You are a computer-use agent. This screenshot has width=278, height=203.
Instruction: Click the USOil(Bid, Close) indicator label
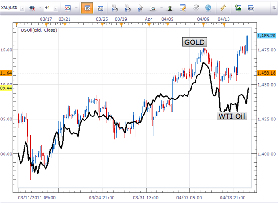39,30
